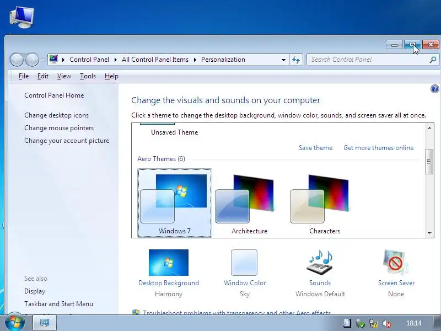Image resolution: width=441 pixels, height=331 pixels.
Task: Open the Edit menu
Action: pyautogui.click(x=43, y=76)
